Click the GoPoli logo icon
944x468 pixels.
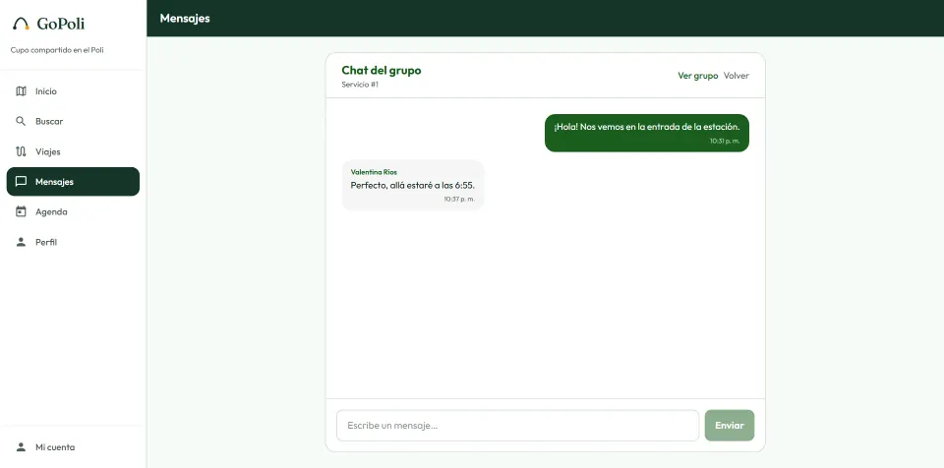(21, 25)
